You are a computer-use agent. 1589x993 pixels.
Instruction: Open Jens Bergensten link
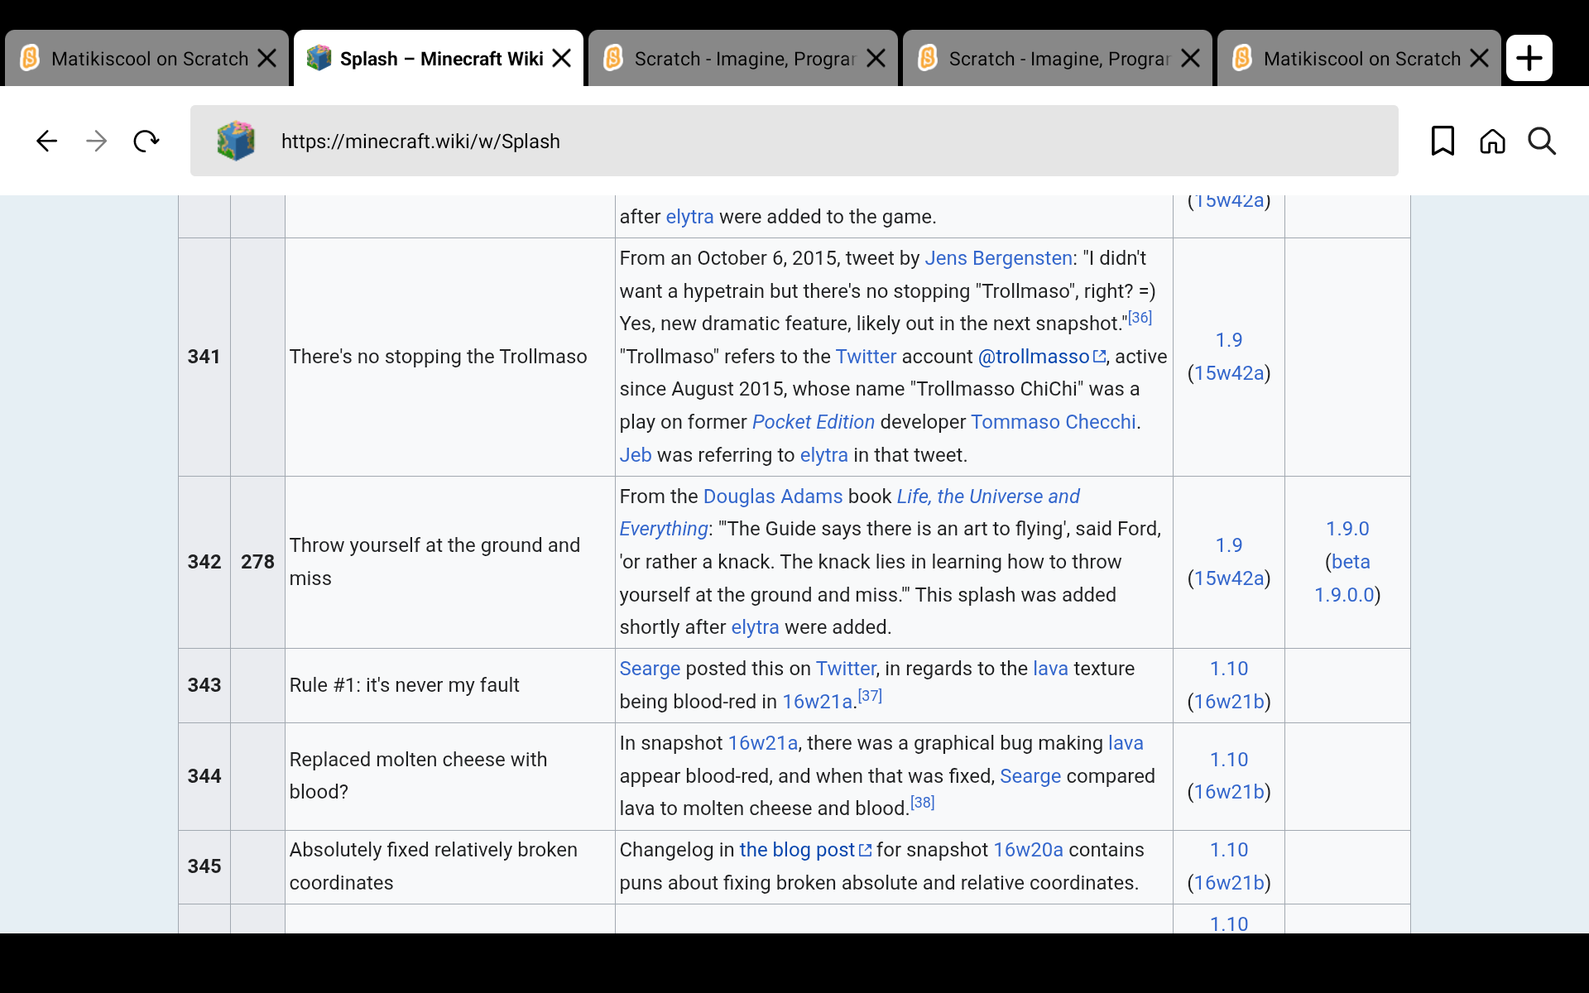(998, 258)
